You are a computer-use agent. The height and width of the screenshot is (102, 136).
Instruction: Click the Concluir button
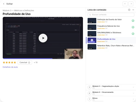tap(25, 63)
